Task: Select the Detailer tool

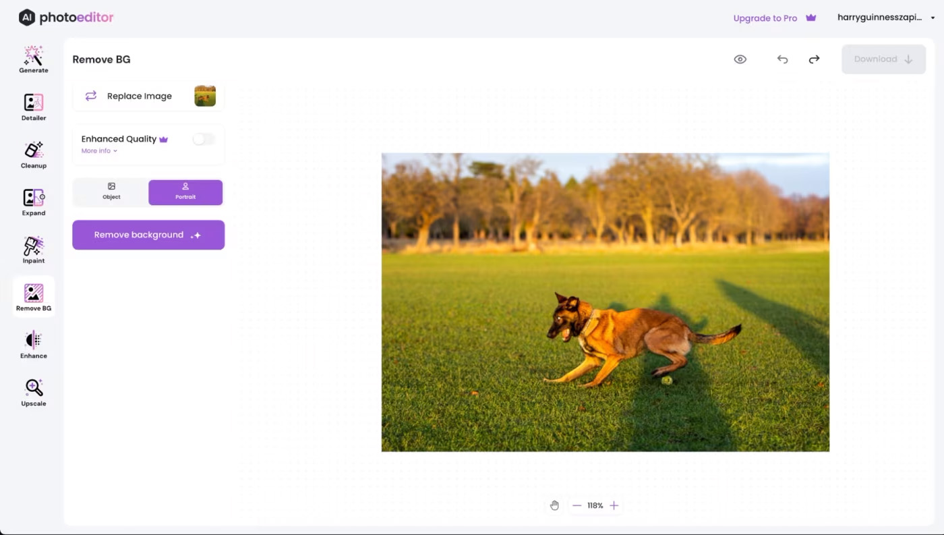Action: coord(33,107)
